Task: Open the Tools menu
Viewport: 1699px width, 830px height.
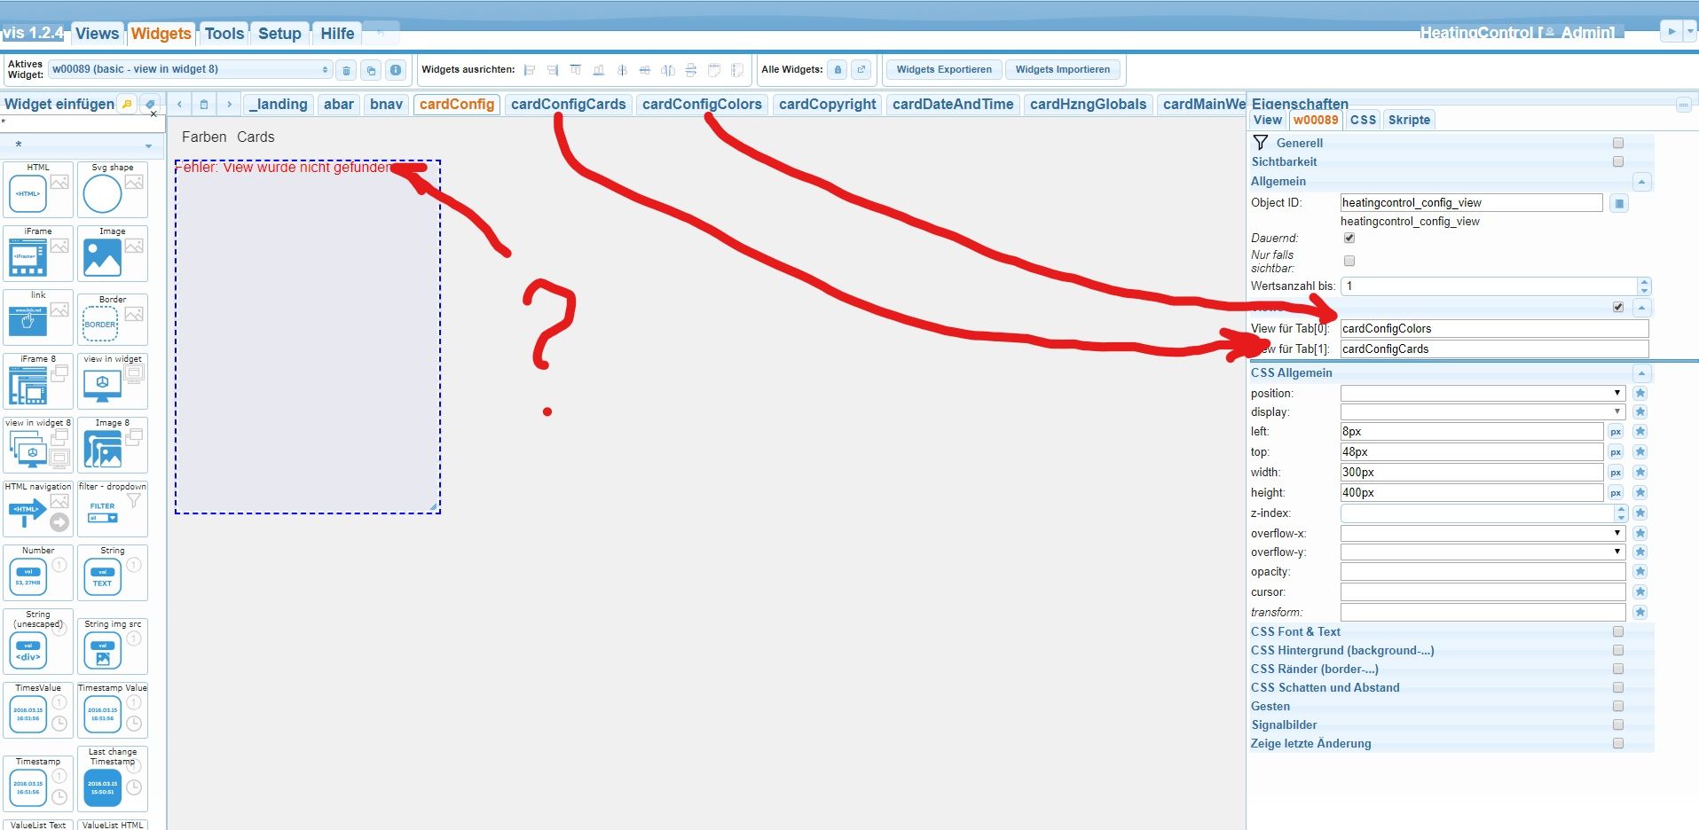Action: pyautogui.click(x=224, y=34)
